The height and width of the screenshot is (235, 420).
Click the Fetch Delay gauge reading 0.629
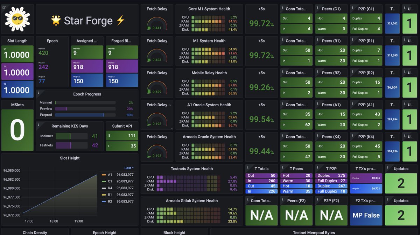[157, 88]
